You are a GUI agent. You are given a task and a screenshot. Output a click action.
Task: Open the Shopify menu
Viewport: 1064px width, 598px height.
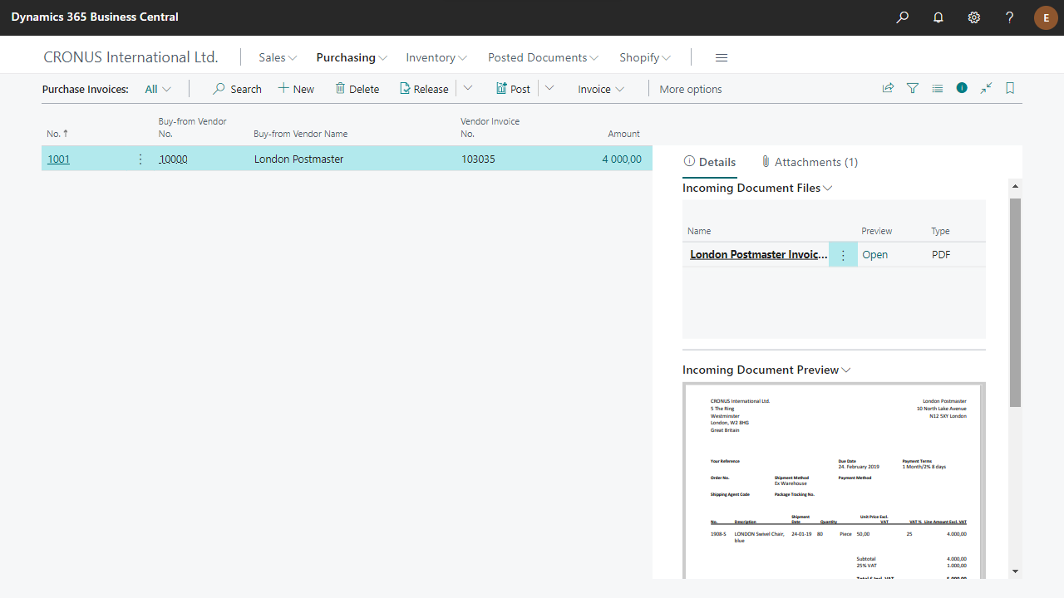coord(645,57)
